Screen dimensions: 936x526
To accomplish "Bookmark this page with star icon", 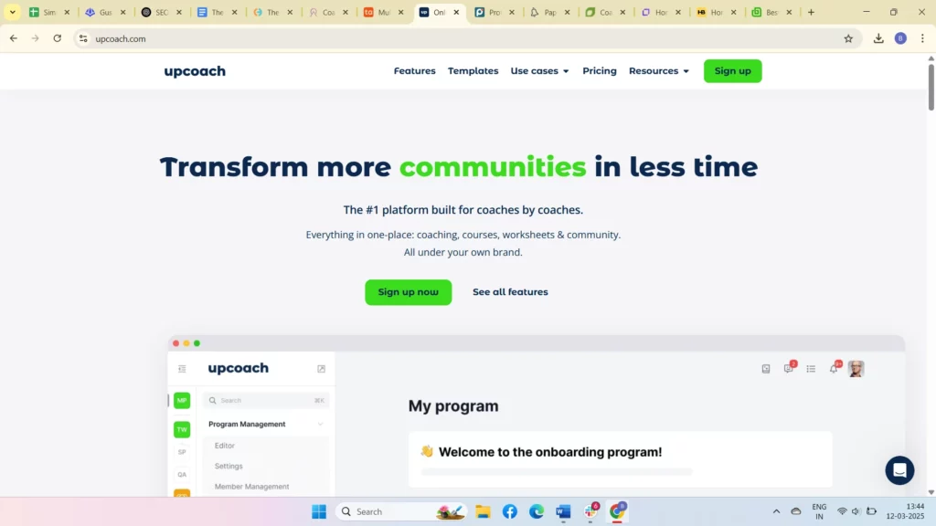I will click(848, 38).
